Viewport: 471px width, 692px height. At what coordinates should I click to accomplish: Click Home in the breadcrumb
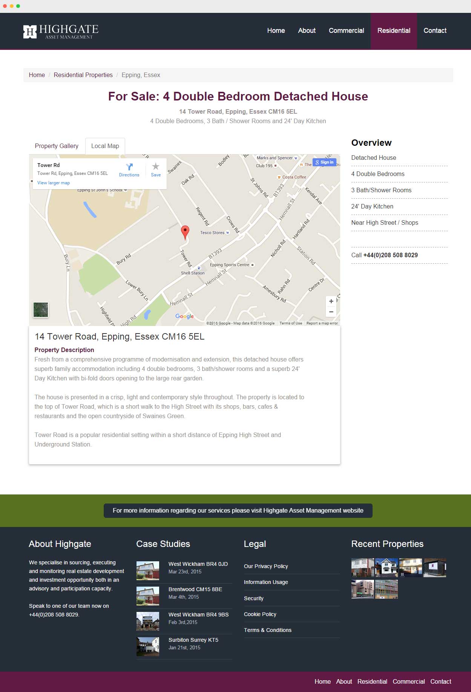37,75
